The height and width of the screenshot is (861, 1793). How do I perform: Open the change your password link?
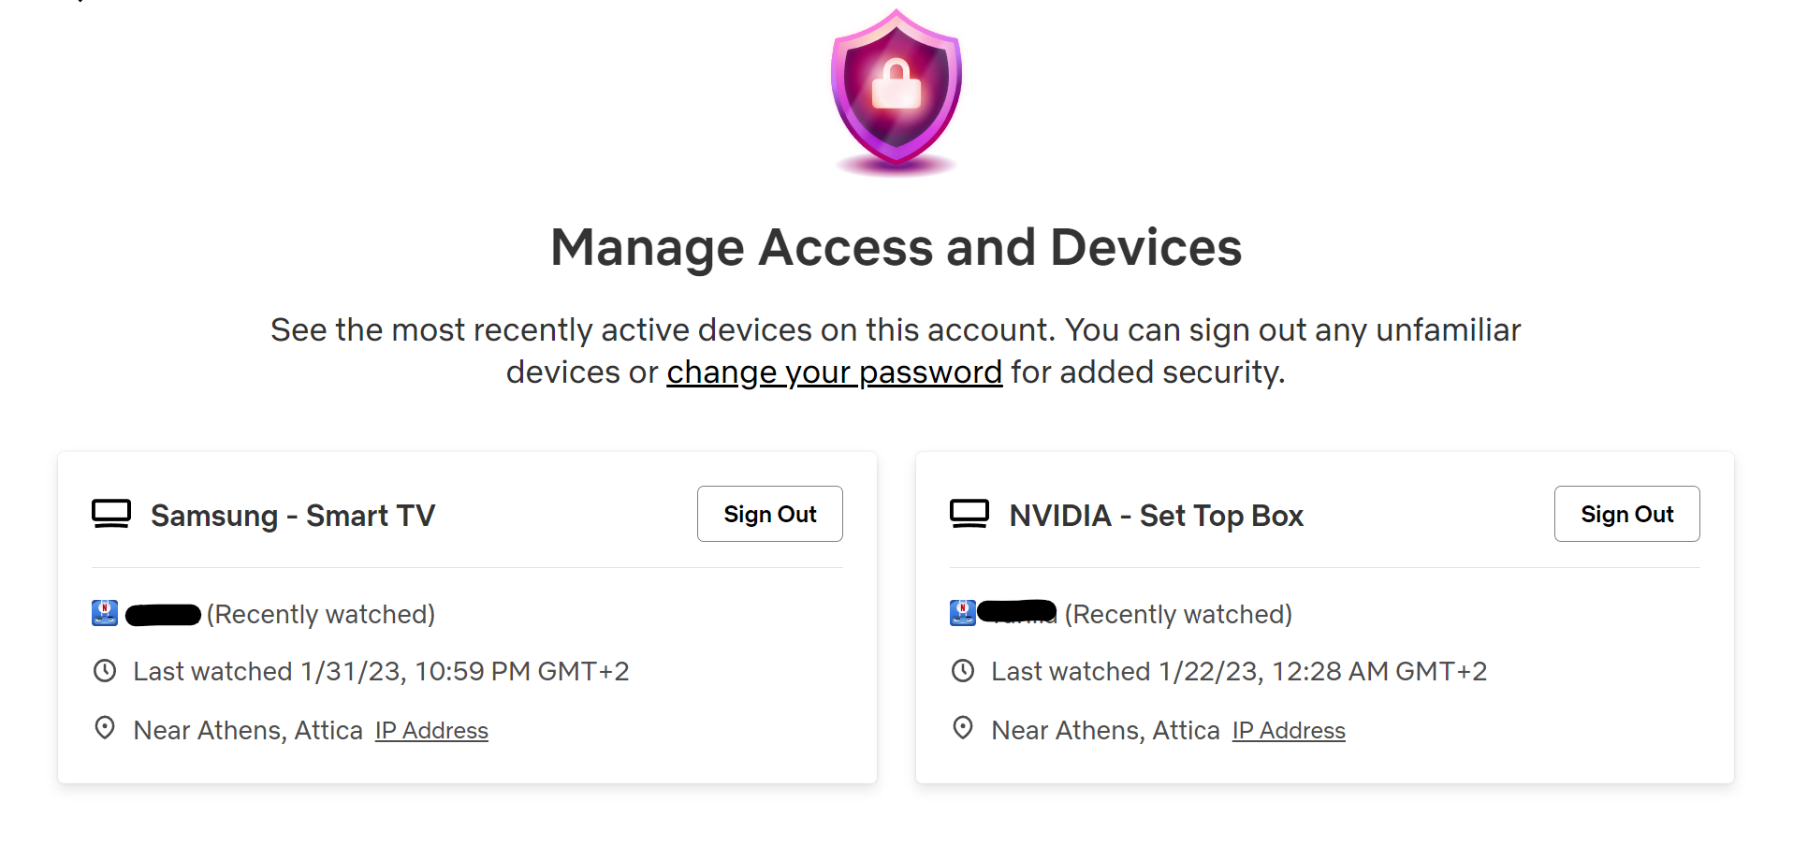coord(834,372)
